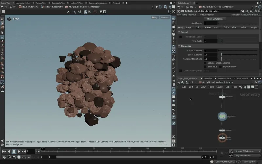The width and height of the screenshot is (262, 164).
Task: Open node info icon in parameter pane
Action: pos(255,11)
